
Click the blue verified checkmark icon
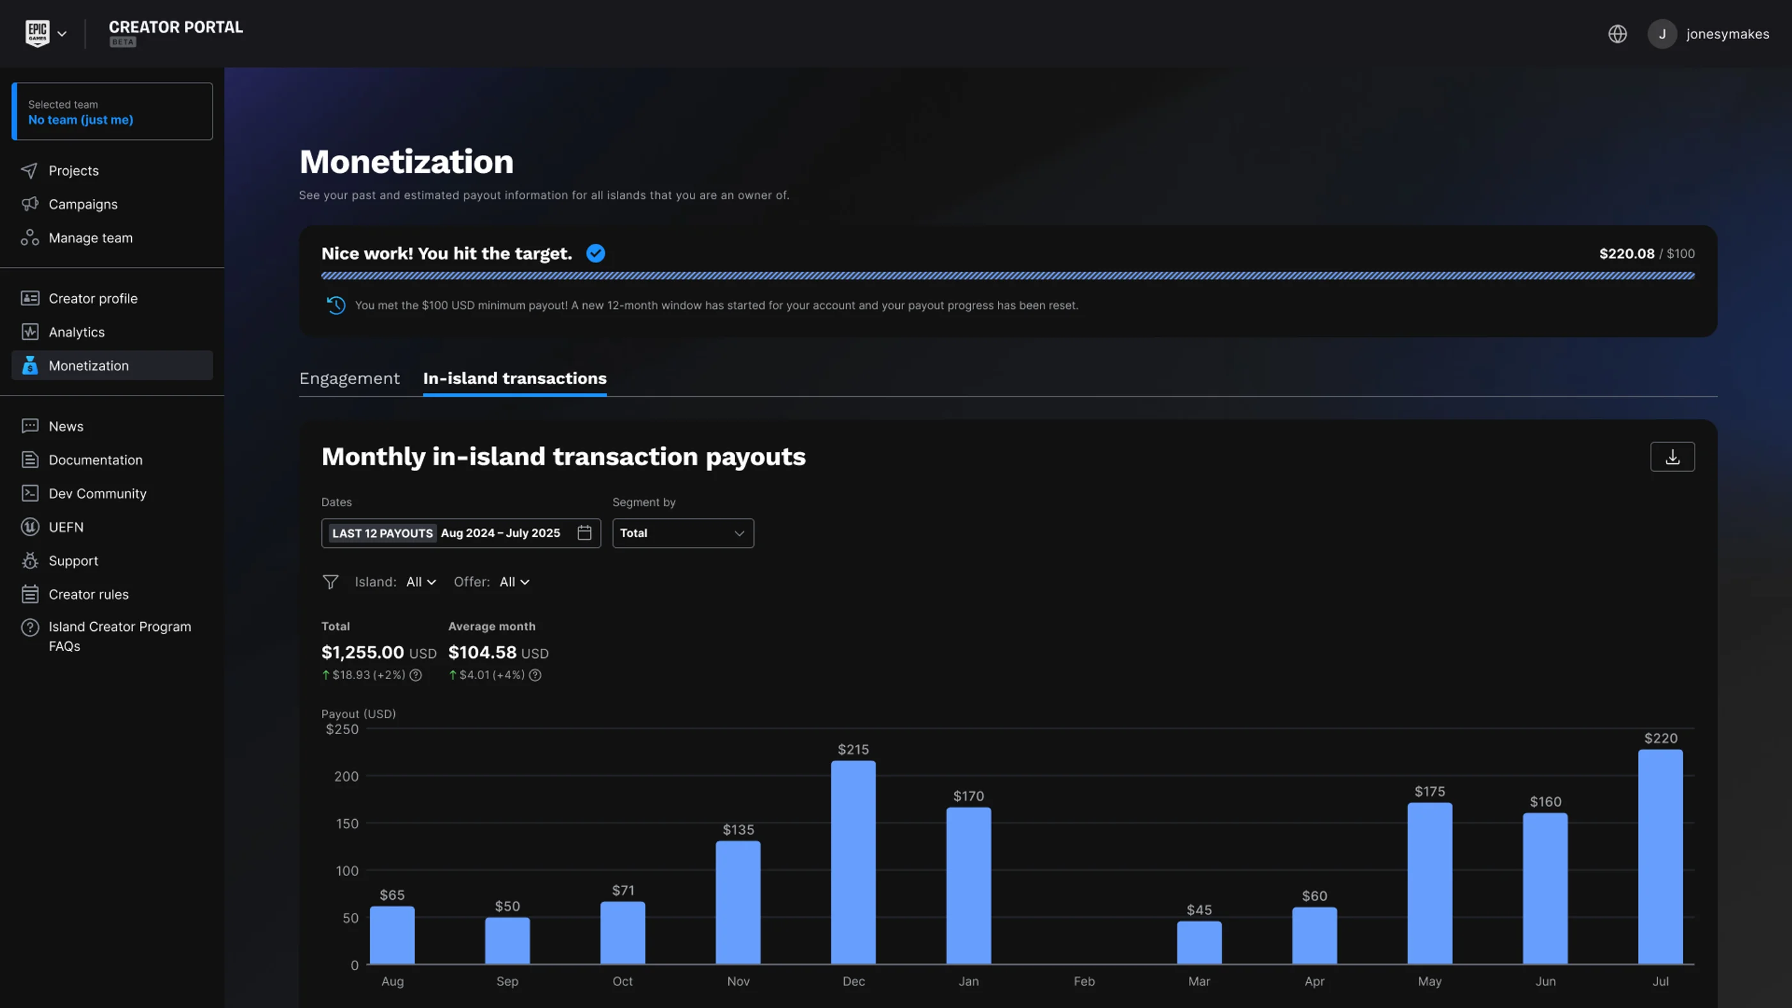click(595, 253)
